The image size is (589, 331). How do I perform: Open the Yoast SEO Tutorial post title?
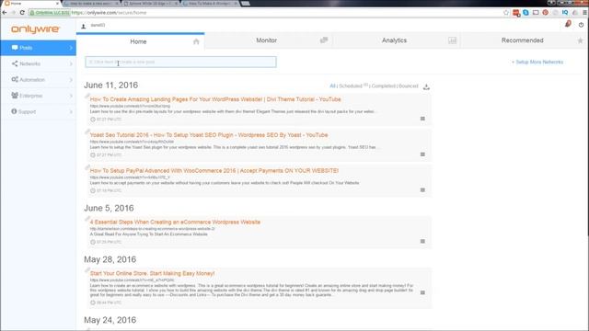(x=209, y=135)
